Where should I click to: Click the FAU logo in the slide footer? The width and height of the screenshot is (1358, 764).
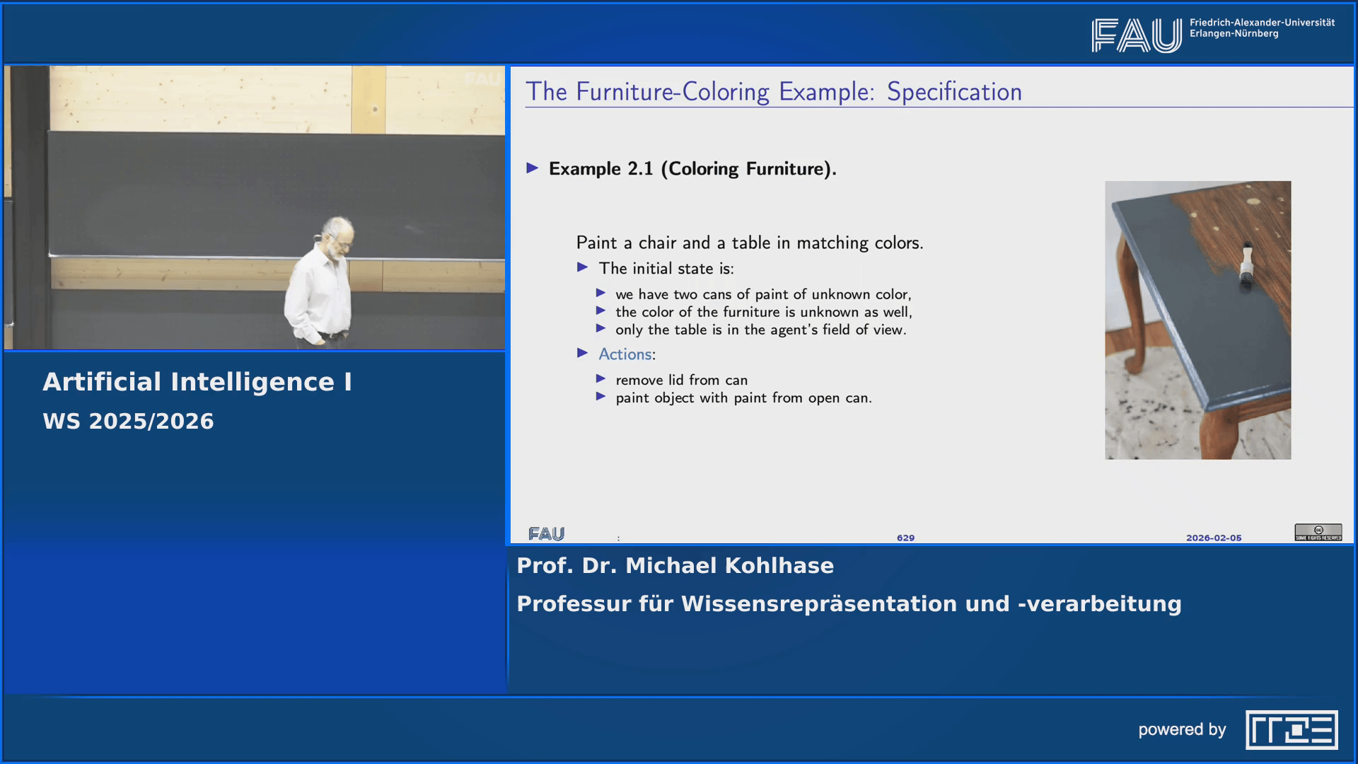[547, 534]
